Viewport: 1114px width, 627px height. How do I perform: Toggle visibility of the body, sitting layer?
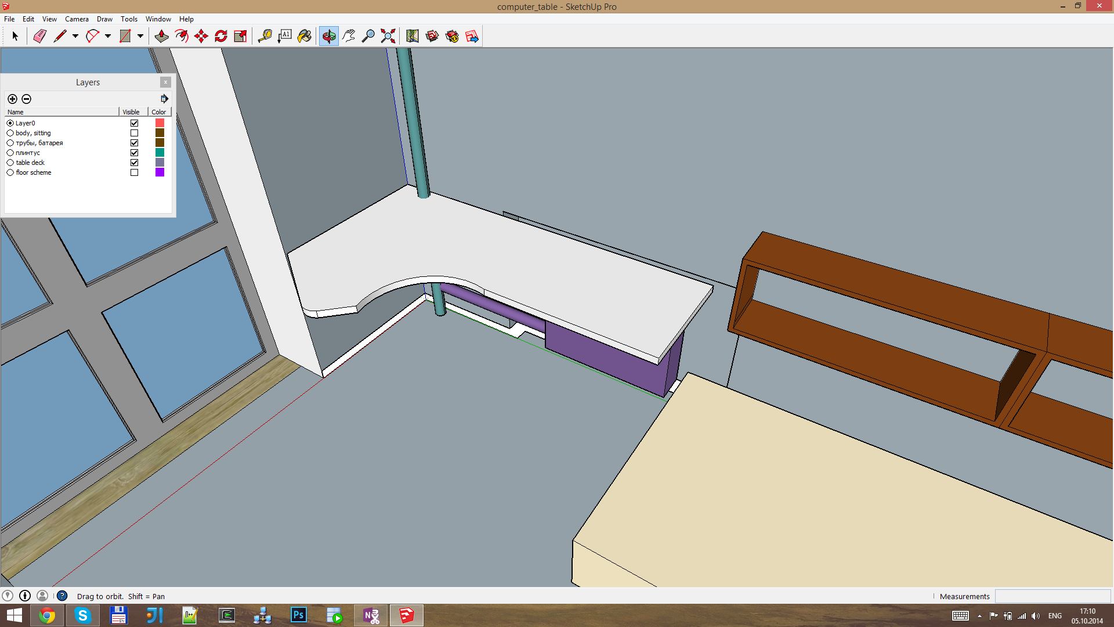(x=134, y=133)
